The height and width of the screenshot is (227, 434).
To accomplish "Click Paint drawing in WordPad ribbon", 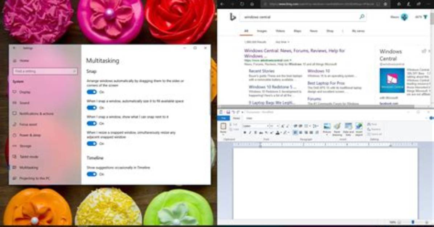I will click(x=337, y=129).
